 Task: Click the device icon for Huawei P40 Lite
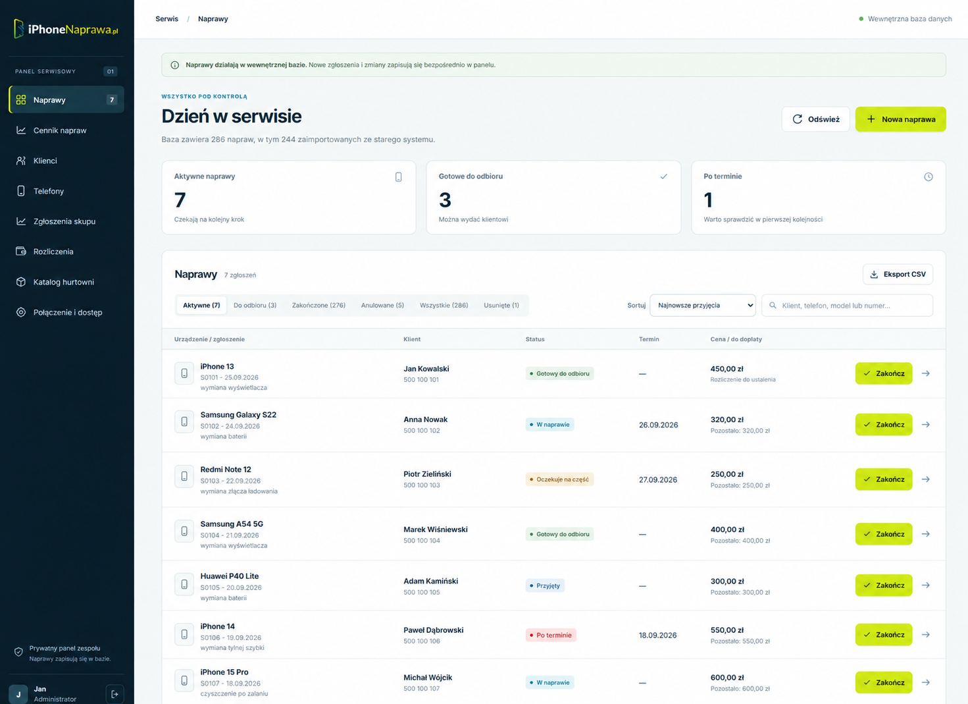184,585
